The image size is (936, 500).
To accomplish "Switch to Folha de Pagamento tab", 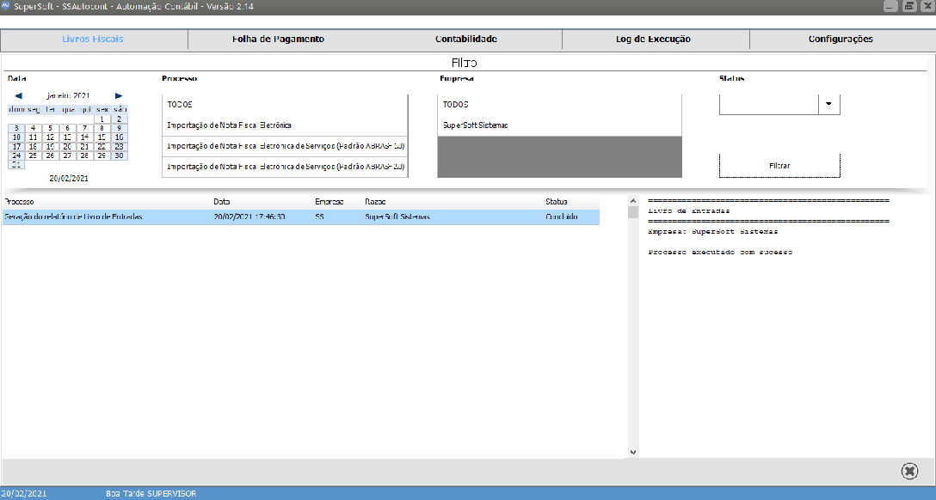I will 278,40.
